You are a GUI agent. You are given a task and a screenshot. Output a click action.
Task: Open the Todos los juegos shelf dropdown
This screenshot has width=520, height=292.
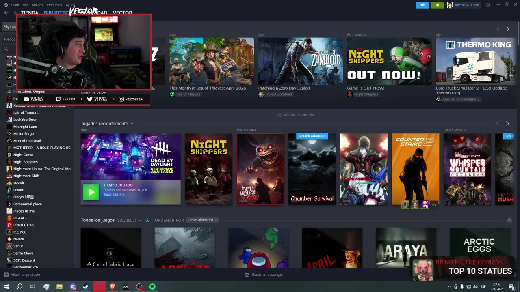pyautogui.click(x=140, y=220)
